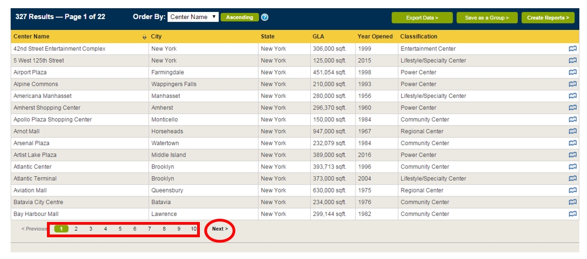Toggle the Ascending sort order button
587x259 pixels.
(240, 17)
